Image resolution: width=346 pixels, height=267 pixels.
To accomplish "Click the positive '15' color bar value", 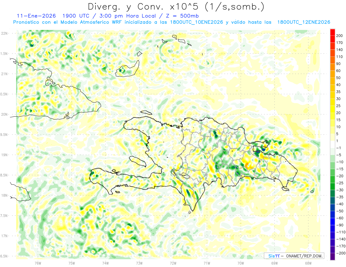I will coord(339,120).
